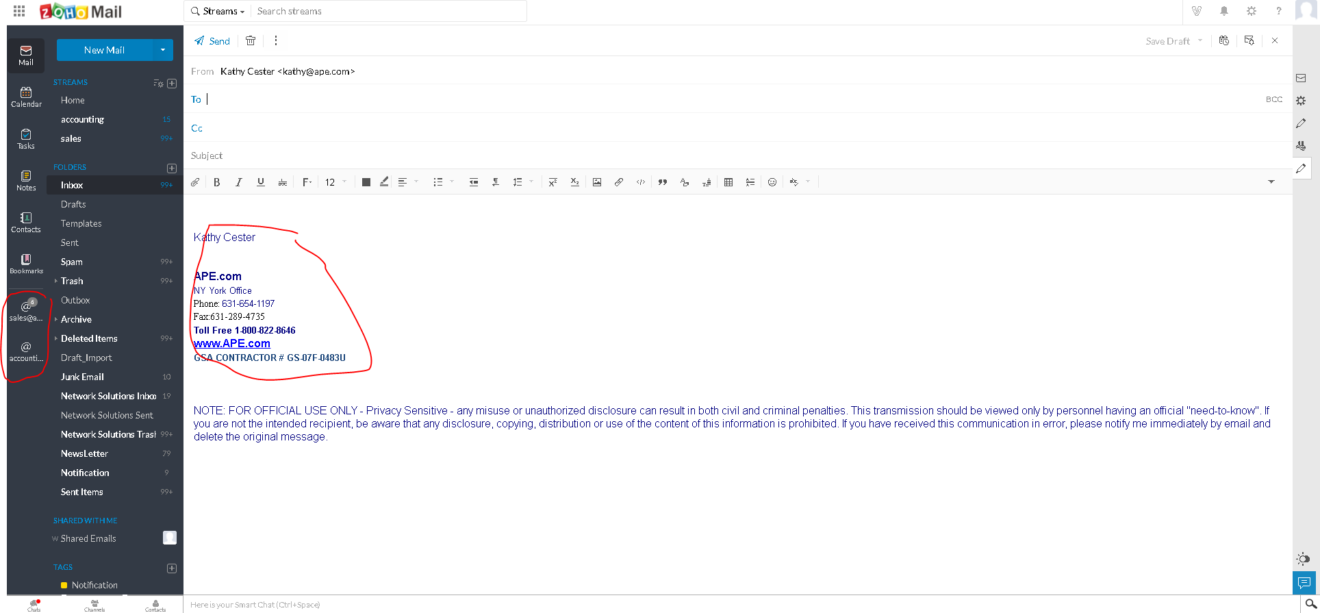Click in the To recipient field
Image resolution: width=1320 pixels, height=613 pixels.
pos(733,99)
